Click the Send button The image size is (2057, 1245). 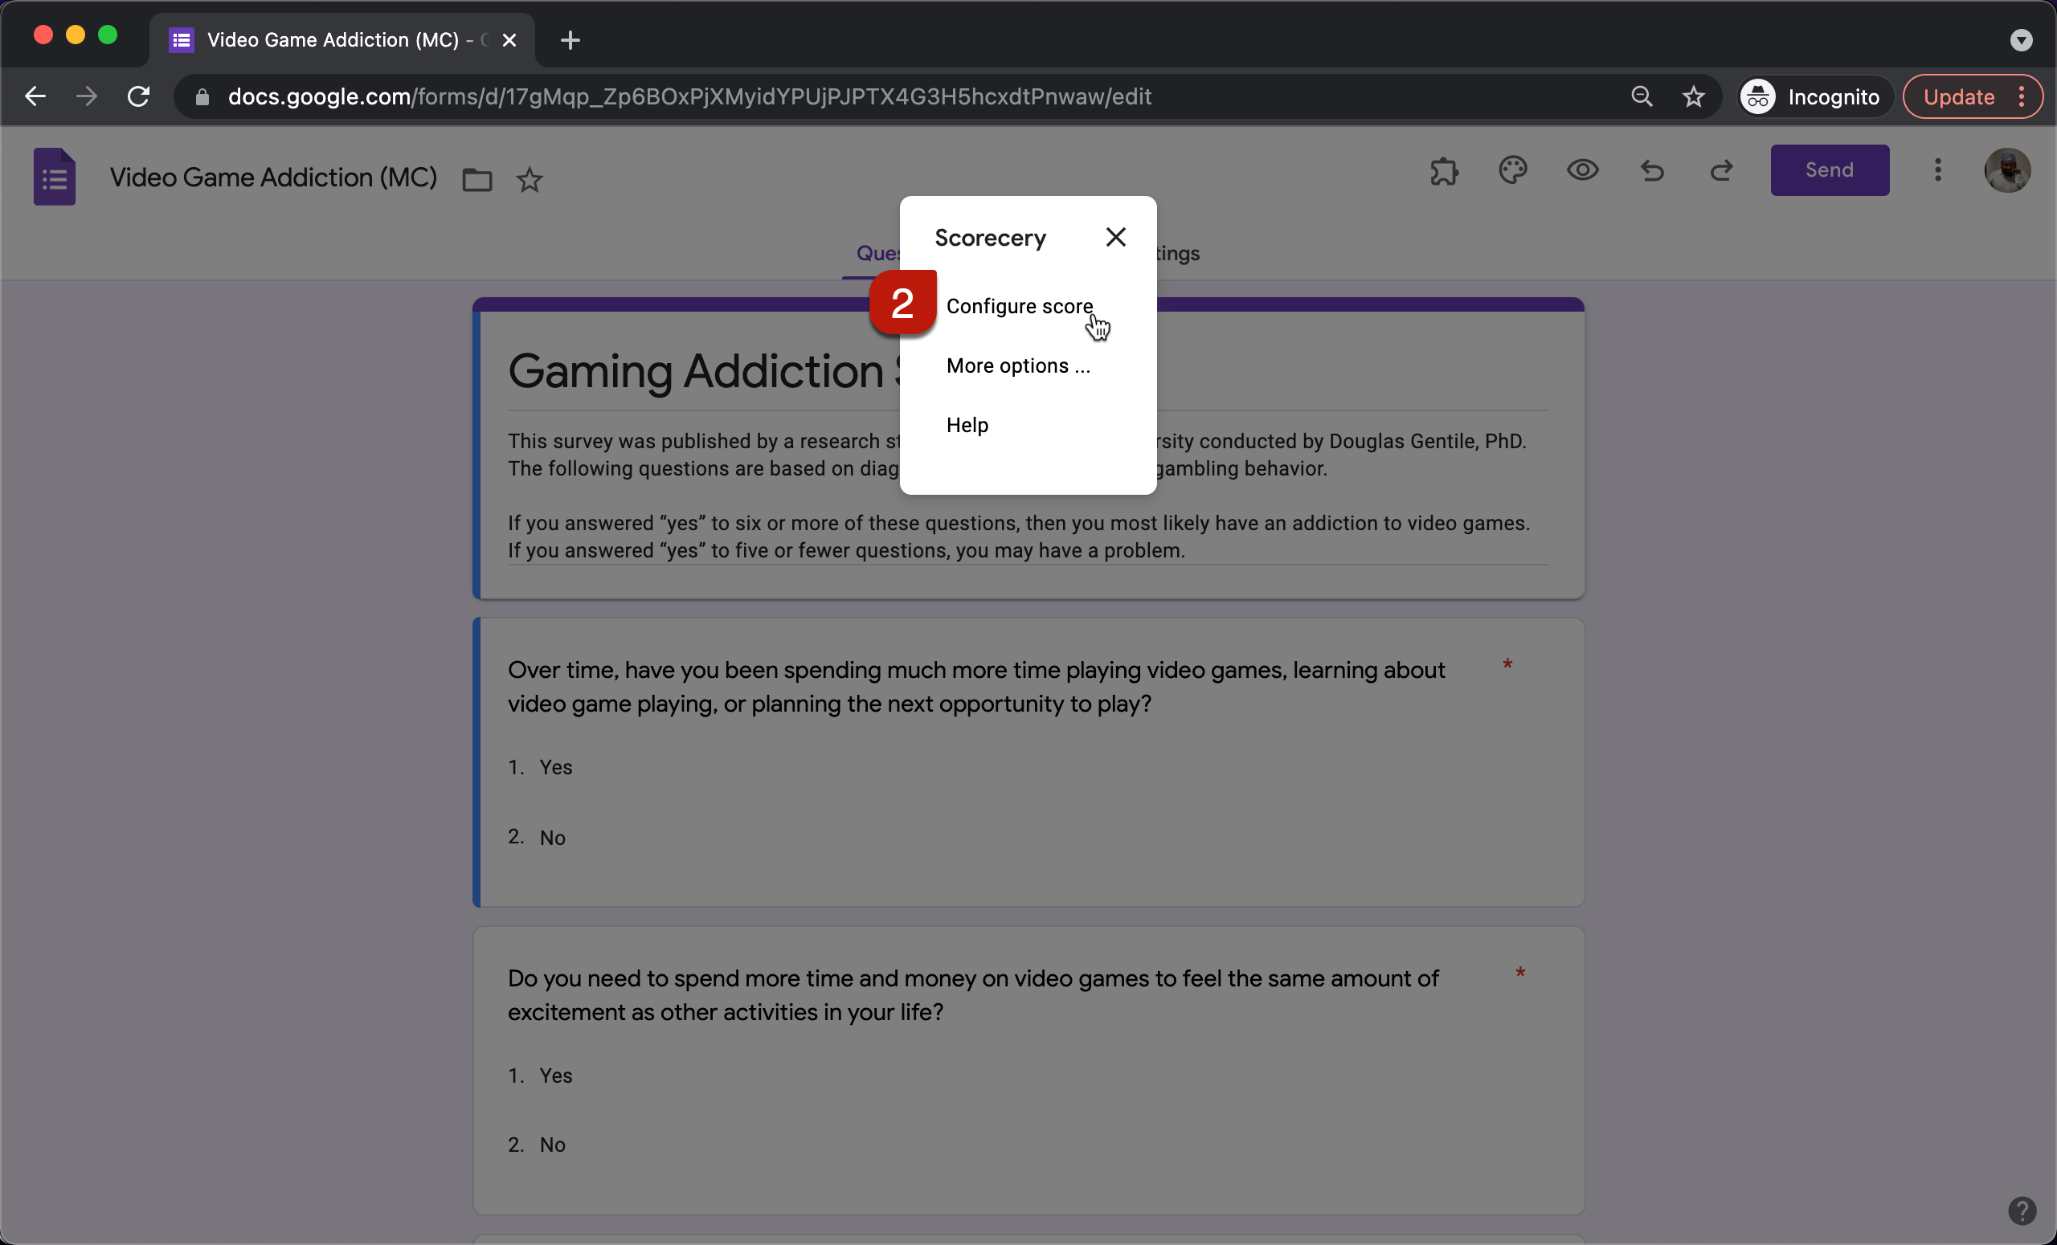pyautogui.click(x=1828, y=170)
